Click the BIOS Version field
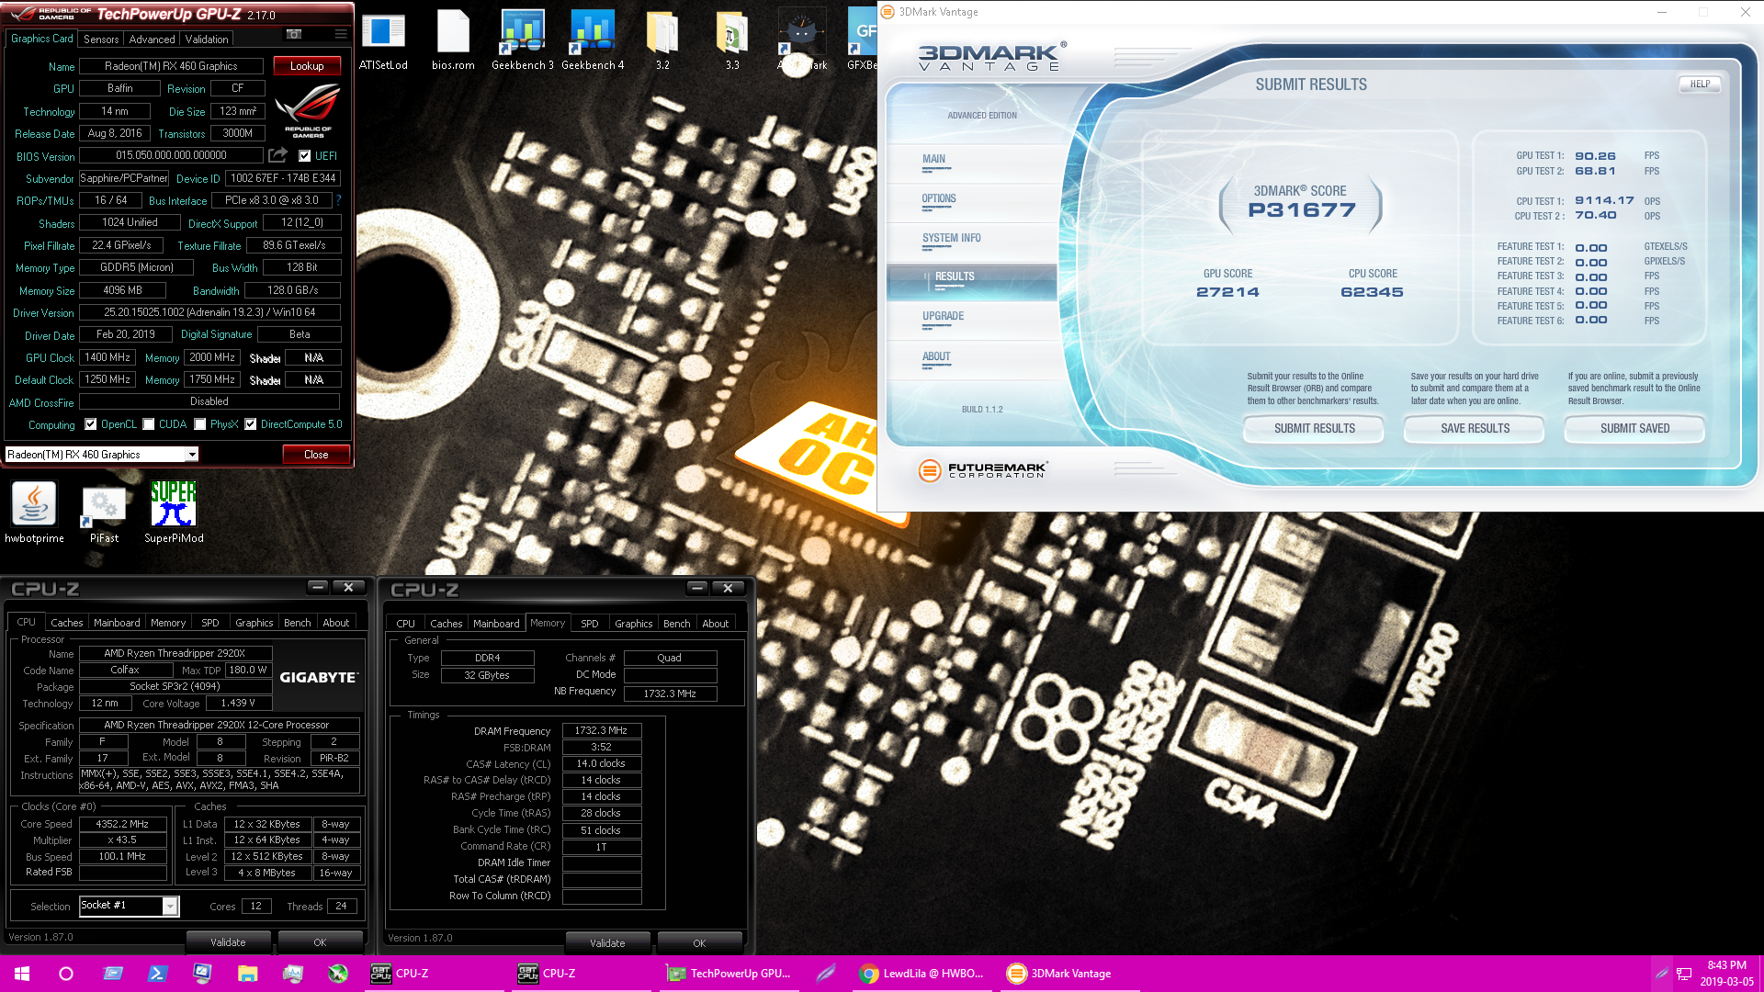 pos(171,155)
